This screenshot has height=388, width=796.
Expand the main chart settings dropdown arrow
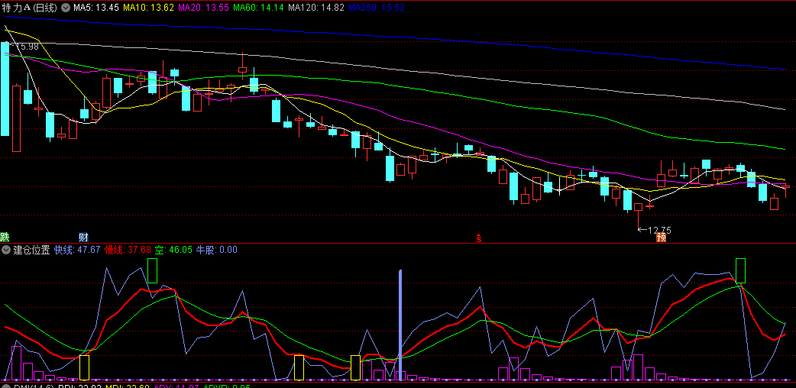(x=66, y=8)
